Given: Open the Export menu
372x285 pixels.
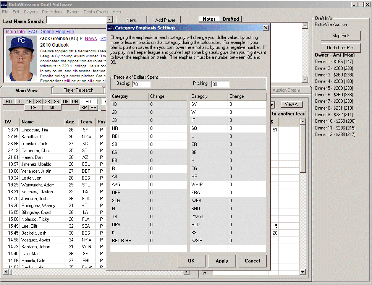Looking at the screenshot, I should point(73,12).
